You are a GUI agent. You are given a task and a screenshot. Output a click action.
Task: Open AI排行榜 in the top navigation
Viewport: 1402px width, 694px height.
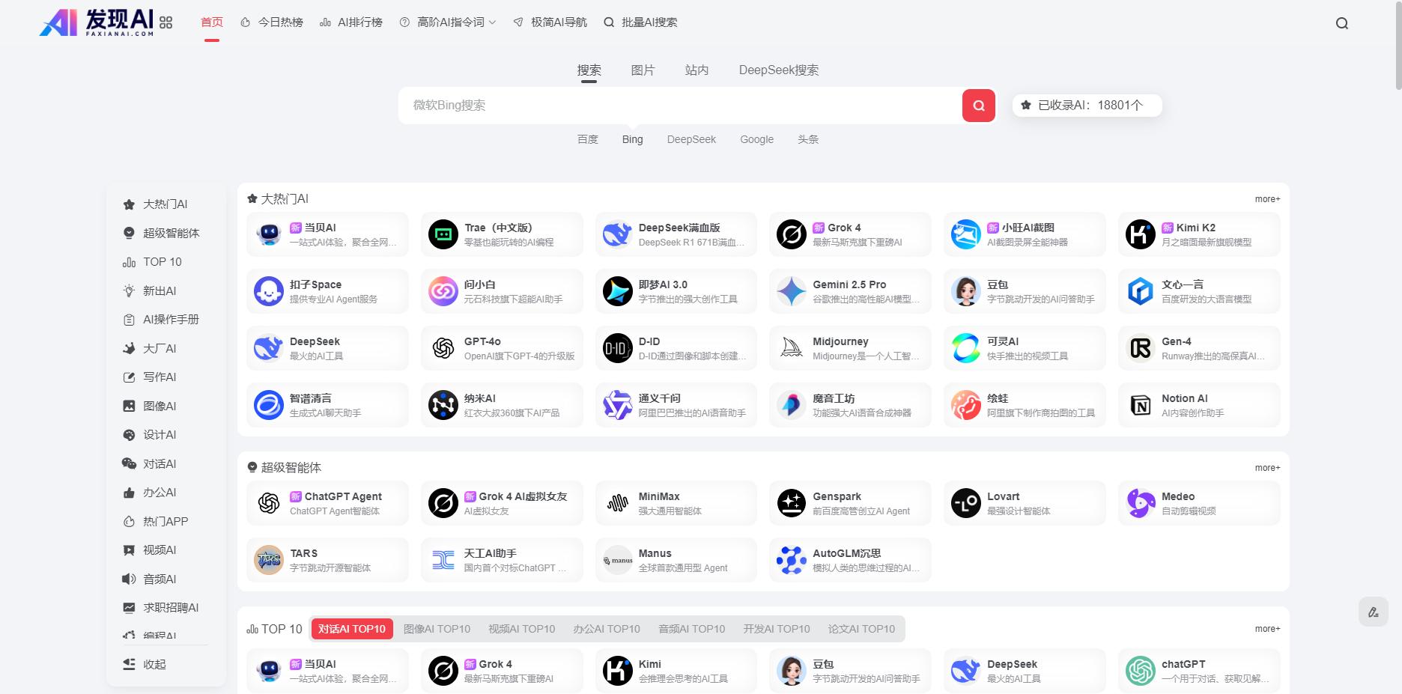(351, 22)
